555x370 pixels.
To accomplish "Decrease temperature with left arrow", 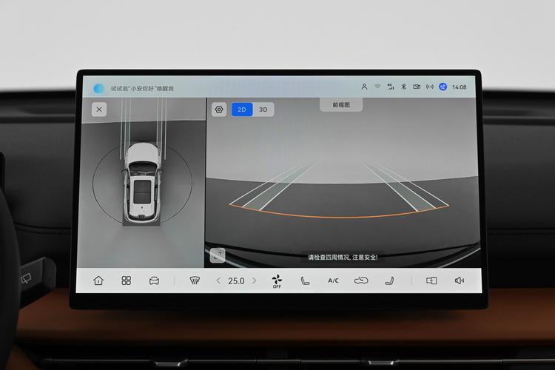I will click(x=218, y=280).
